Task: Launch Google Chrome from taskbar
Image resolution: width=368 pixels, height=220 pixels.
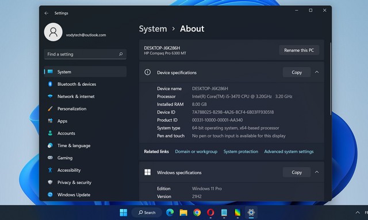Action: coord(197,213)
